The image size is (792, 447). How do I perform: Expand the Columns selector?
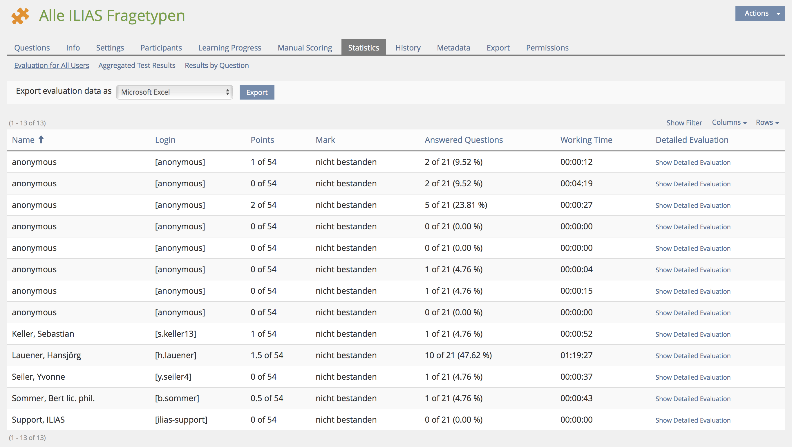(729, 122)
